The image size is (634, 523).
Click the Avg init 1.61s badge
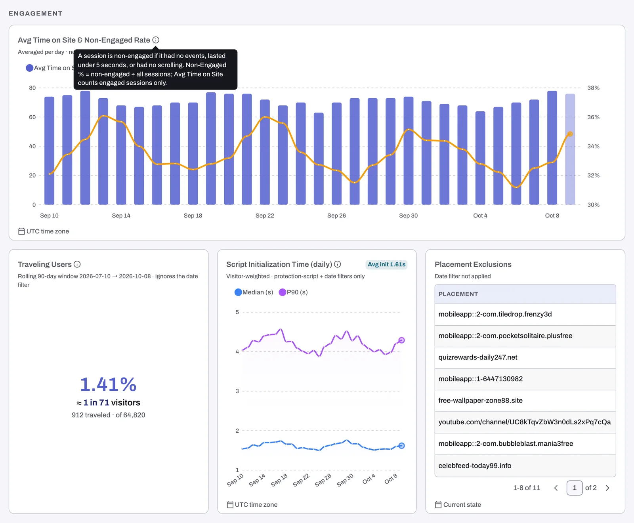pos(386,264)
